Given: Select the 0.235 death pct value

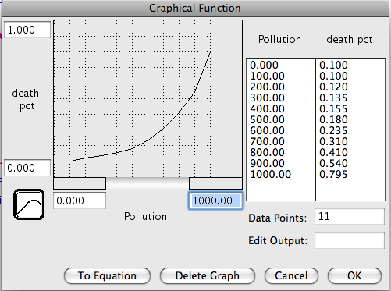Looking at the screenshot, I should coord(333,130).
